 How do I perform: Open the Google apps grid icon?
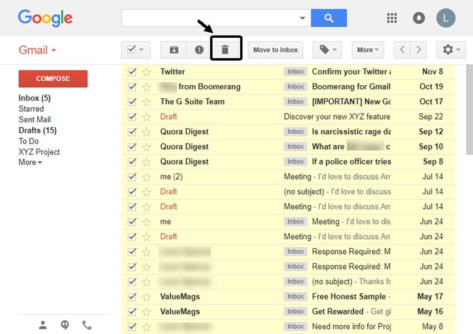(392, 18)
